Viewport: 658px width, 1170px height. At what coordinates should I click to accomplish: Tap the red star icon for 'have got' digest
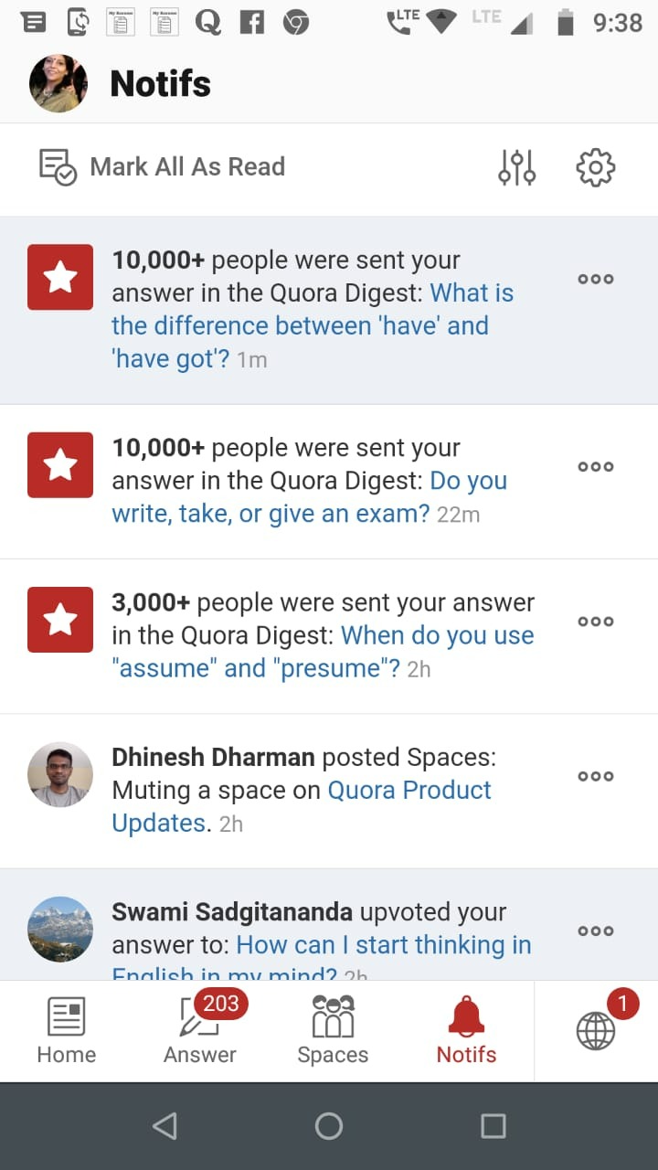[60, 277]
